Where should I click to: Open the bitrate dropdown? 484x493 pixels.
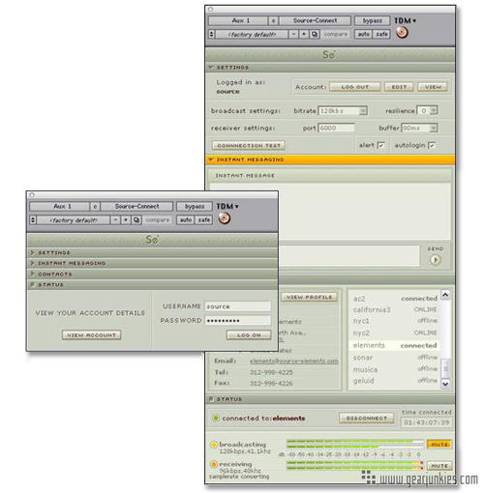click(363, 111)
